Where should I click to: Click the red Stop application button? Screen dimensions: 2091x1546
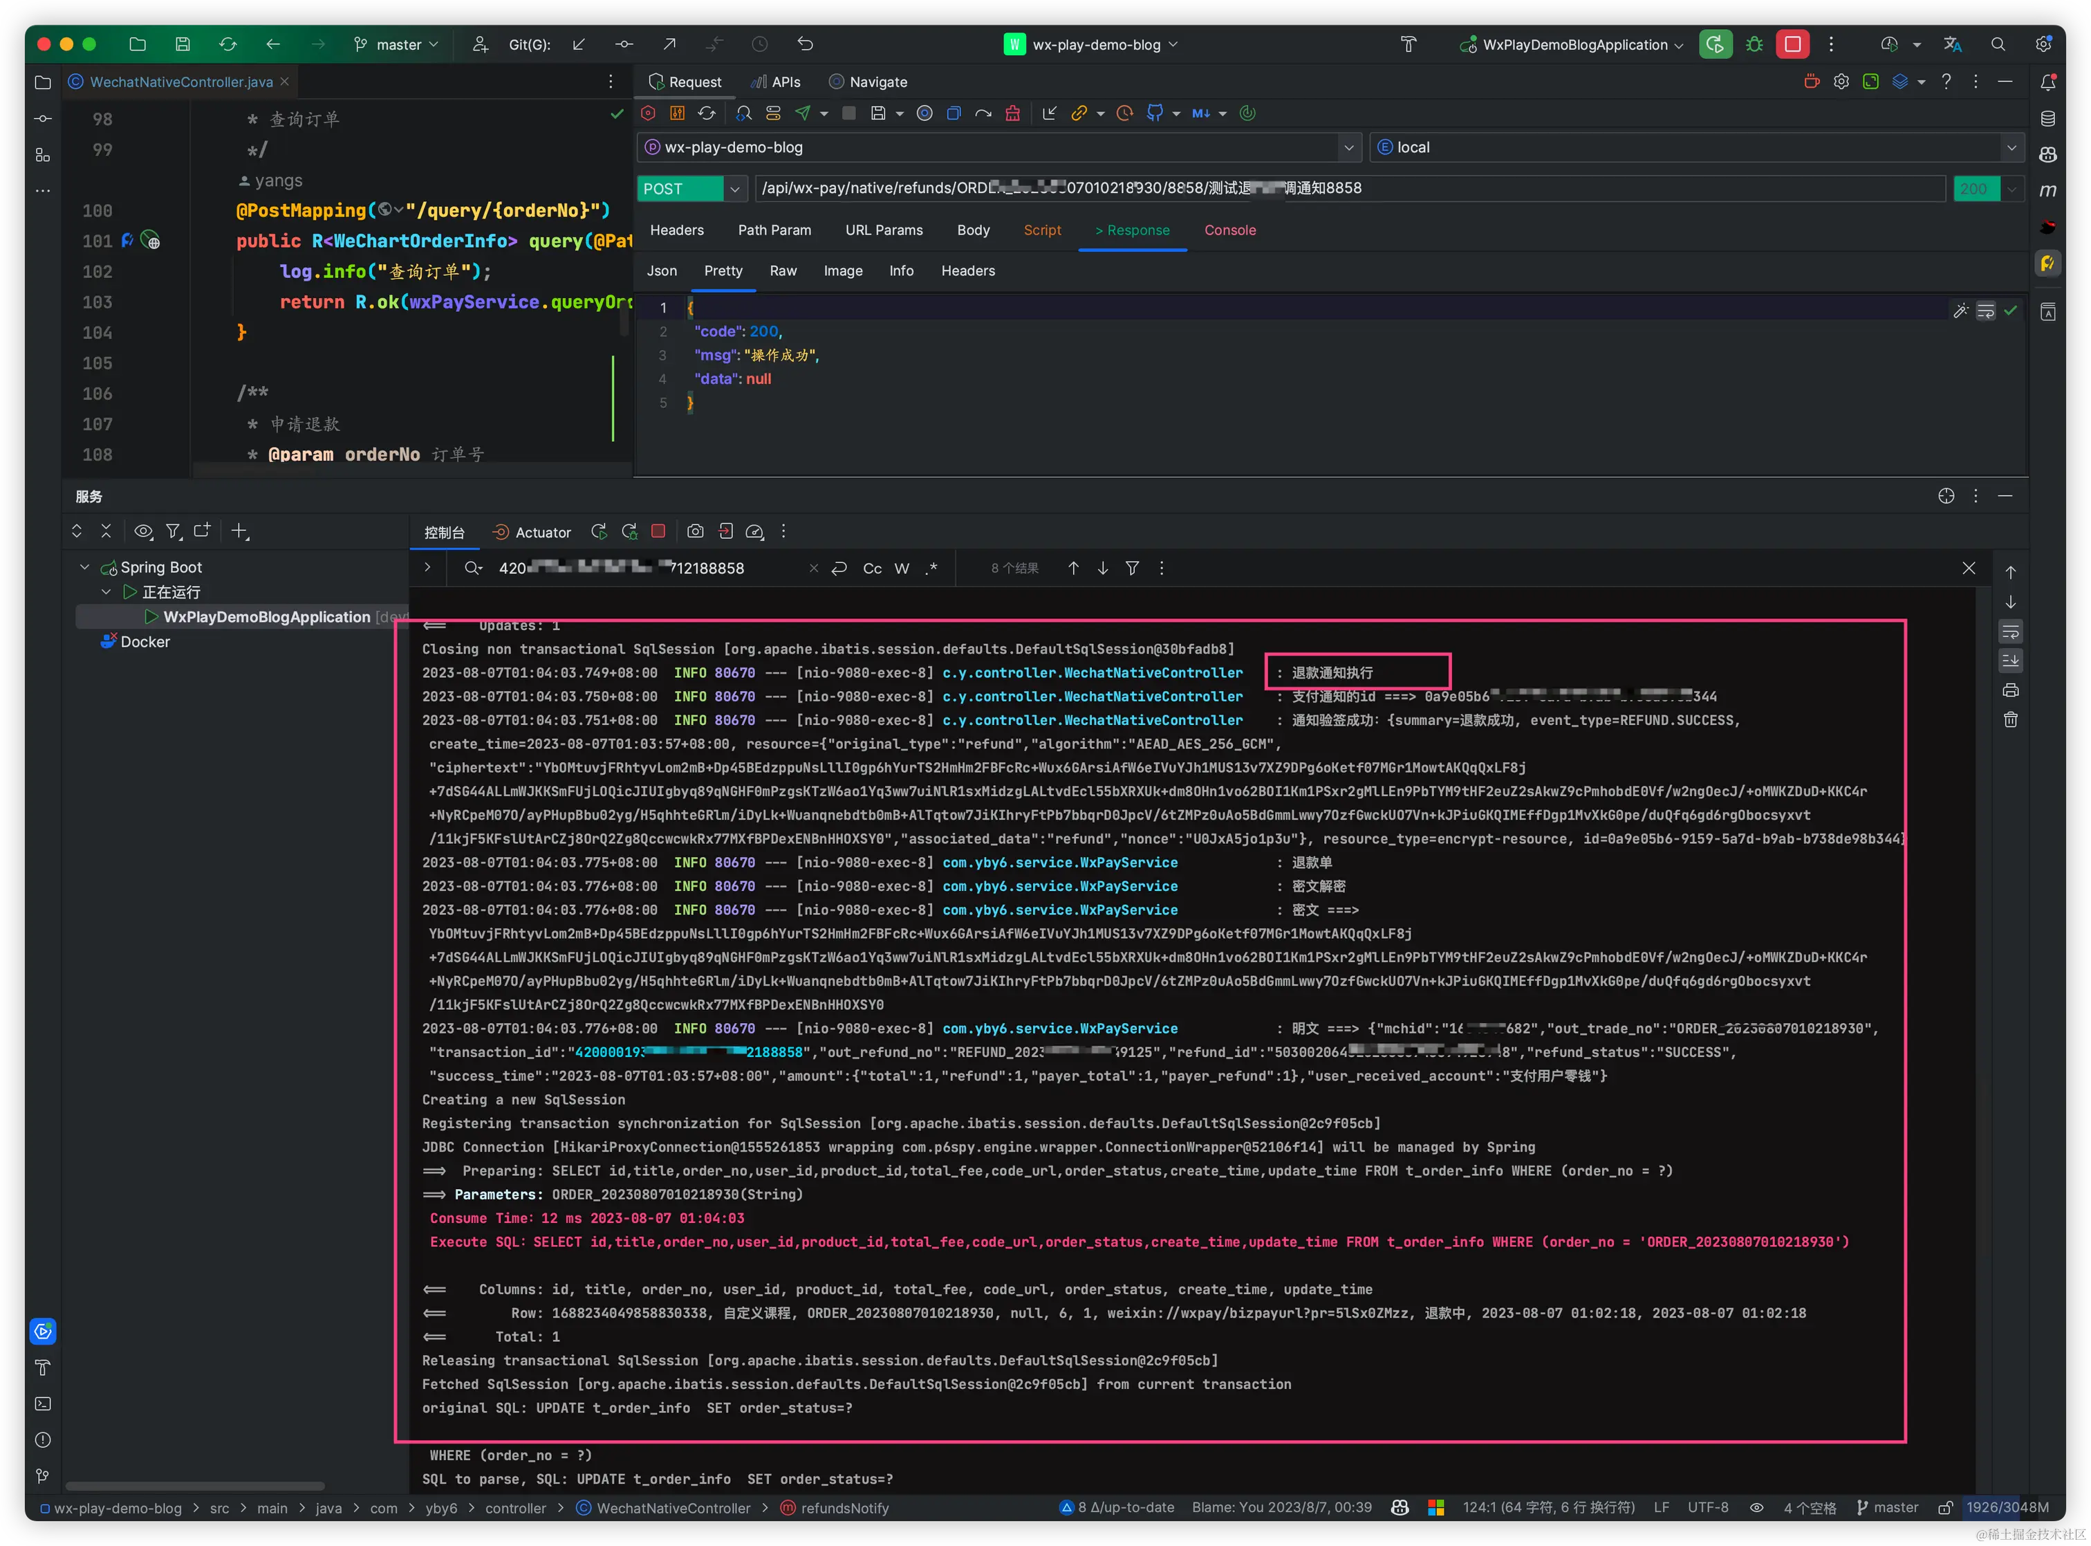(x=1792, y=44)
